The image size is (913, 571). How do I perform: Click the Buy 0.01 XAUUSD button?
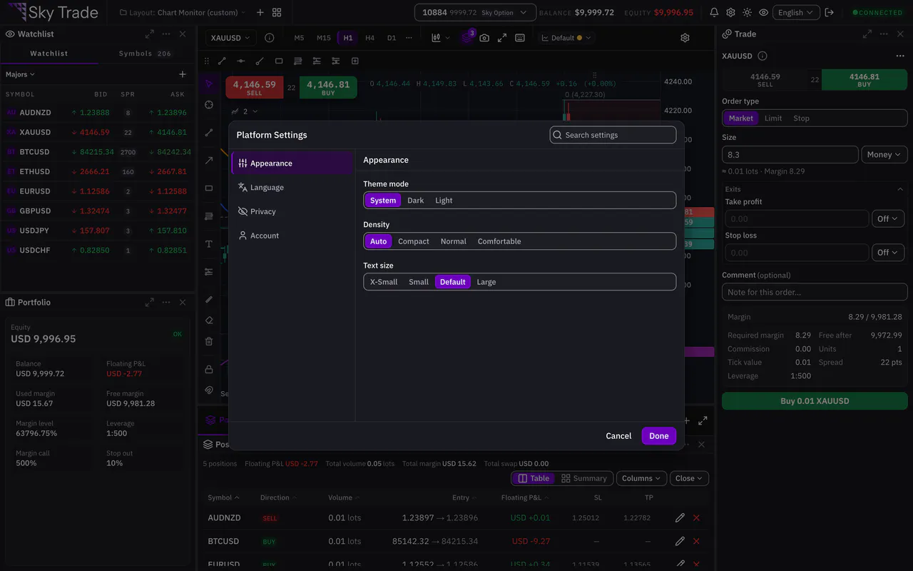(x=815, y=401)
